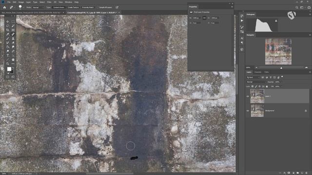Open the layer filter Kind dropdown
The image size is (312, 175).
pyautogui.click(x=253, y=77)
